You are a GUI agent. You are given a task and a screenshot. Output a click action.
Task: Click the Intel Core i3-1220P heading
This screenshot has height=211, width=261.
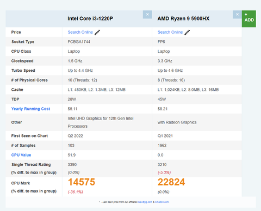coord(90,18)
